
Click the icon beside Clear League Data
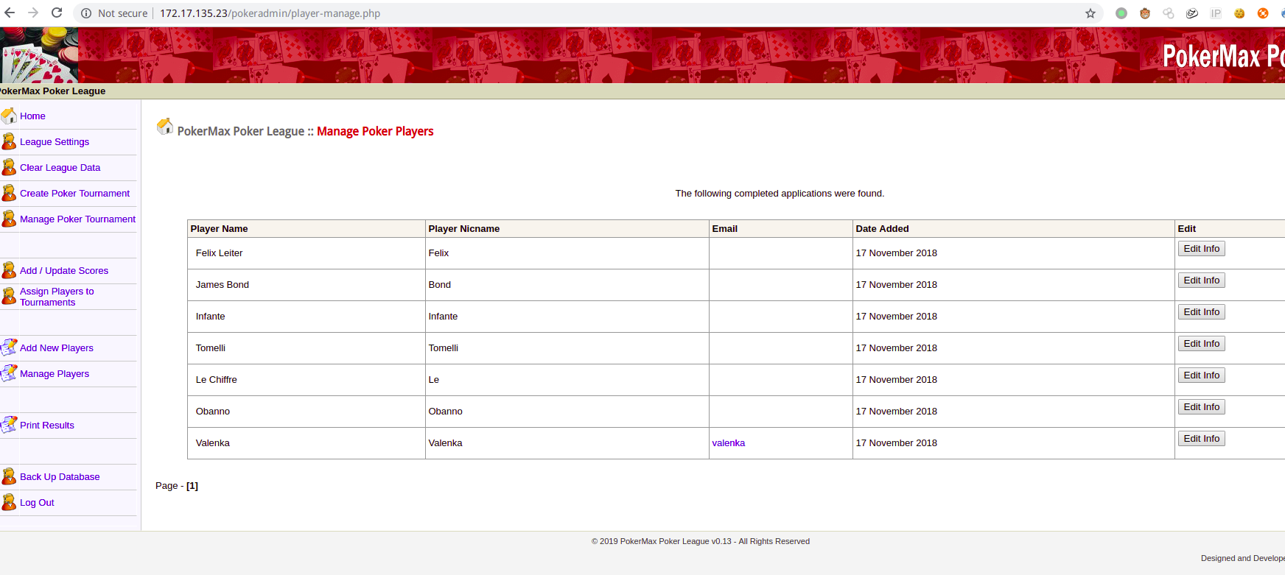(x=9, y=167)
